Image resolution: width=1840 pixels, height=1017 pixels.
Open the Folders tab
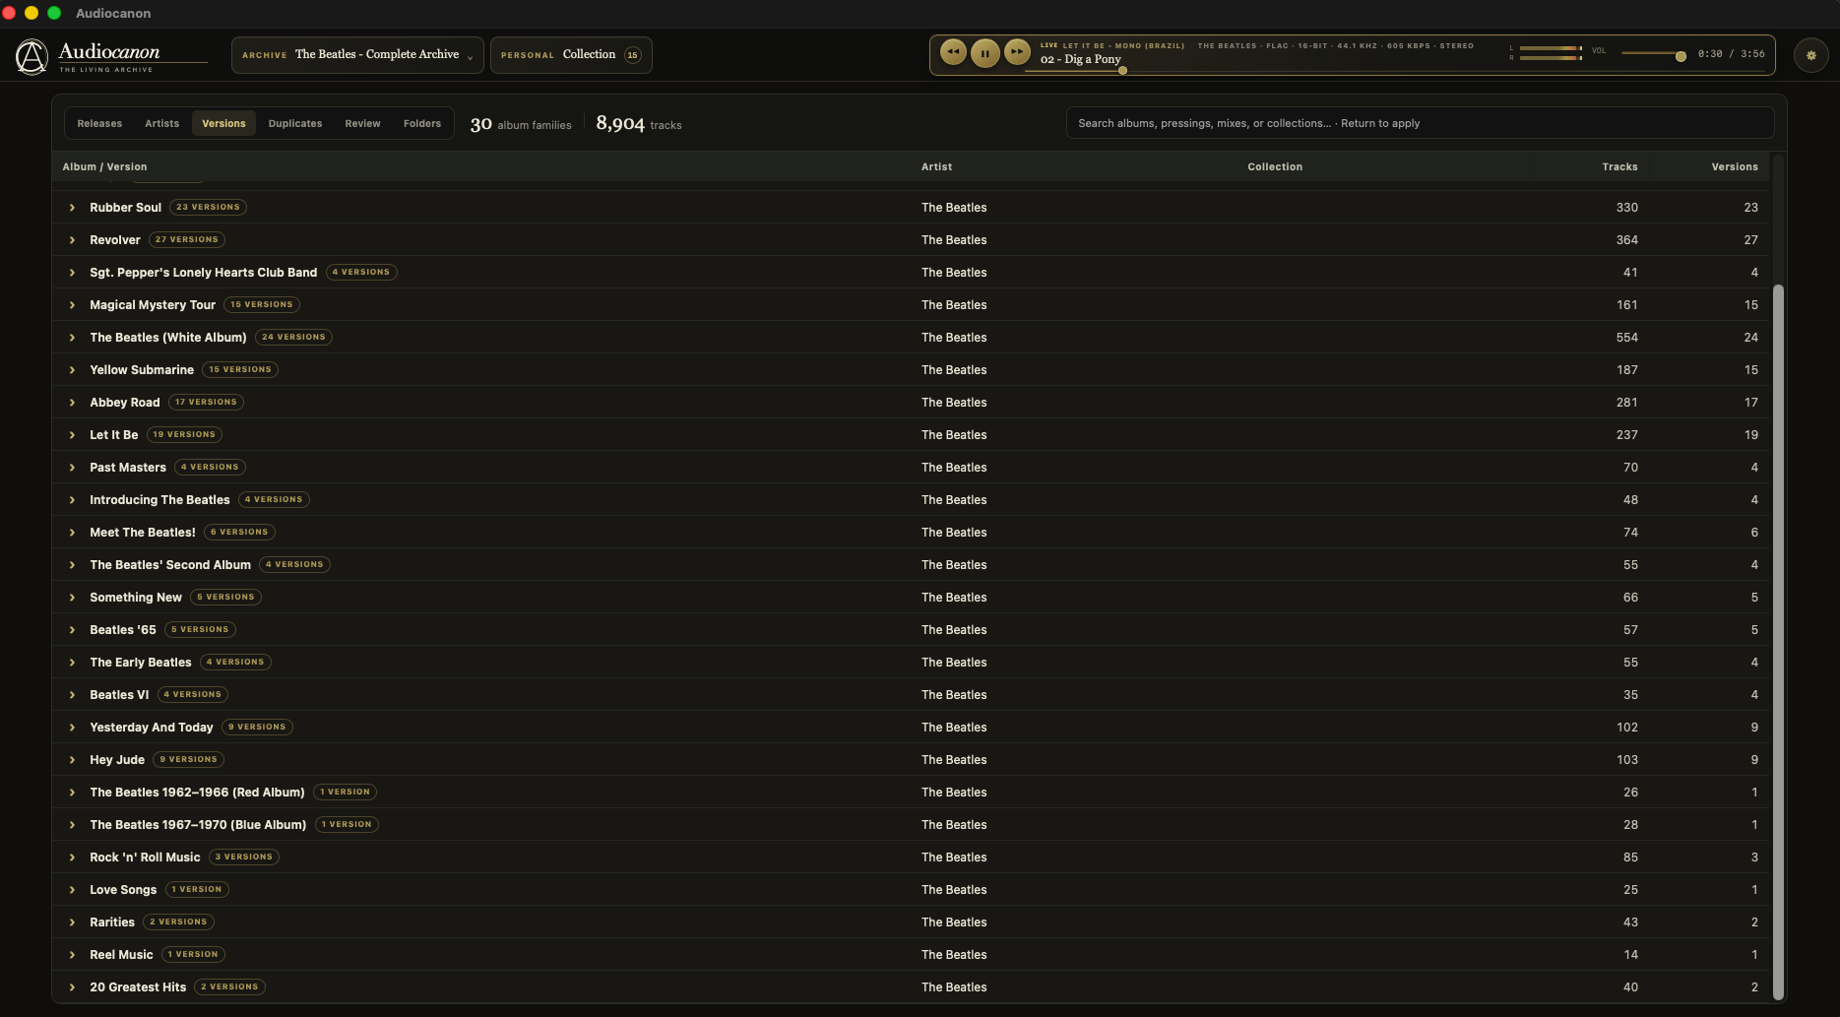click(422, 124)
